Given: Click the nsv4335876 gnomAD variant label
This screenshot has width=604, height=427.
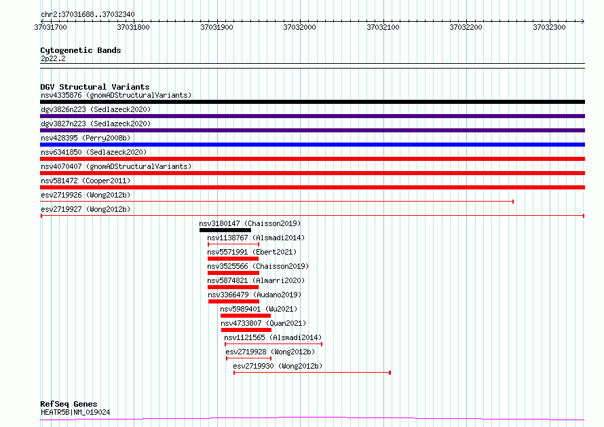Looking at the screenshot, I should (x=116, y=95).
